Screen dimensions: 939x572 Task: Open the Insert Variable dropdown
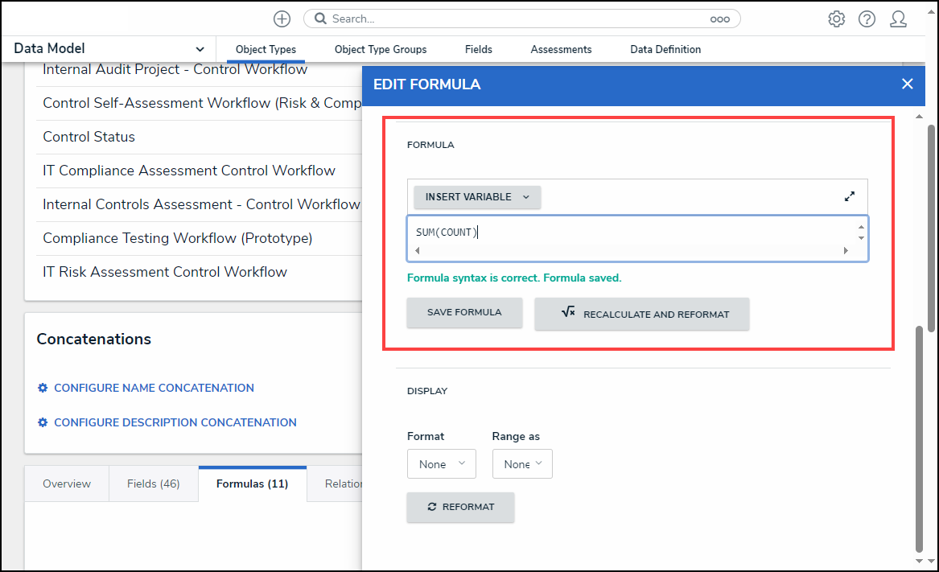(477, 197)
